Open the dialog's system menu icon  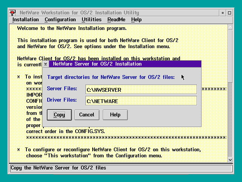click(x=46, y=64)
